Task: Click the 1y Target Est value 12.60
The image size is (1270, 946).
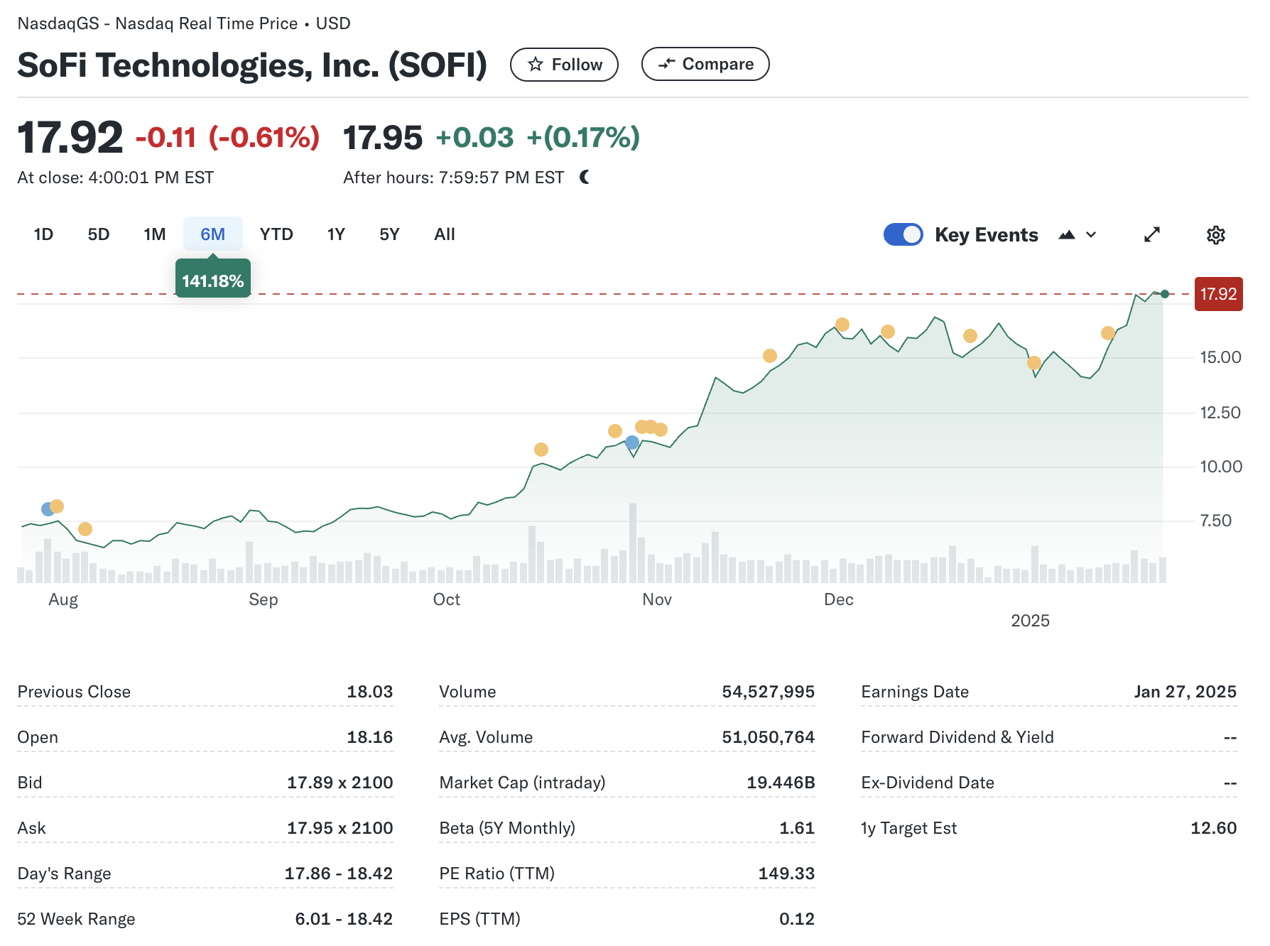Action: pos(1213,828)
